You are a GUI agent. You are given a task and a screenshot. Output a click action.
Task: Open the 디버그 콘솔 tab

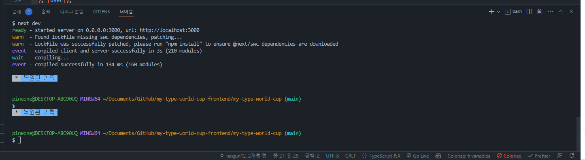pyautogui.click(x=72, y=12)
